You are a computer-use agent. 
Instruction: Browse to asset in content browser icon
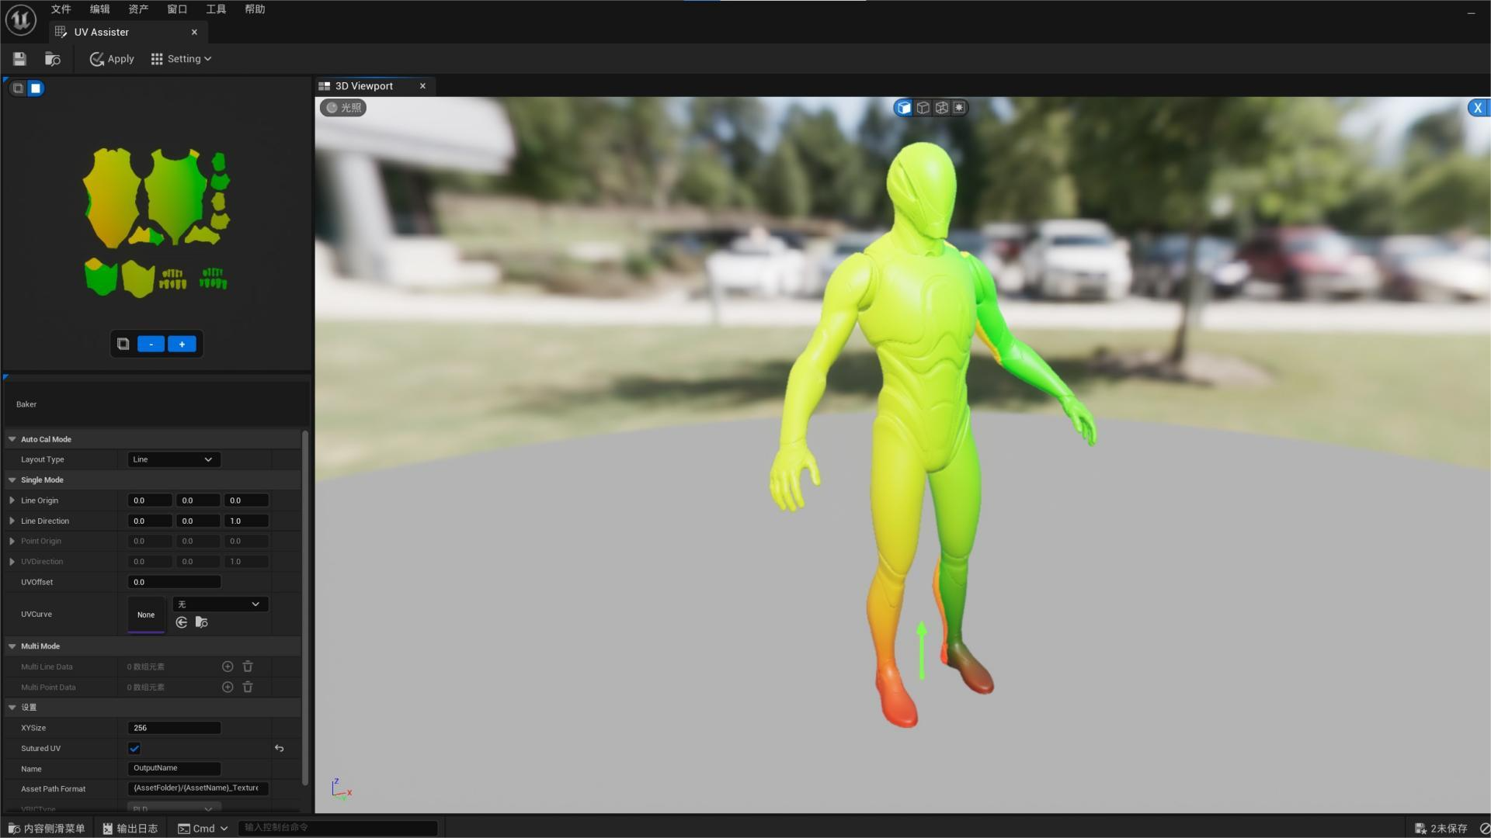[x=53, y=59]
